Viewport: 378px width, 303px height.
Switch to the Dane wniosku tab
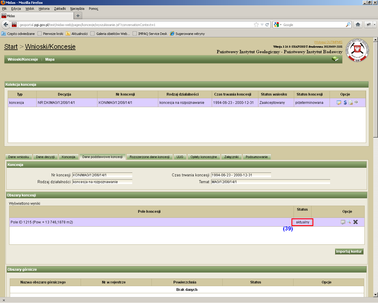19,157
